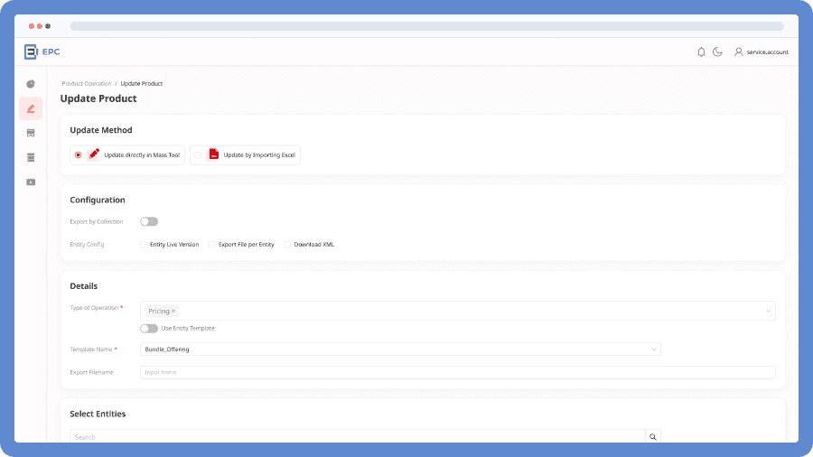Click the Template Name label
Viewport: 813px width, 457px height.
coord(91,350)
